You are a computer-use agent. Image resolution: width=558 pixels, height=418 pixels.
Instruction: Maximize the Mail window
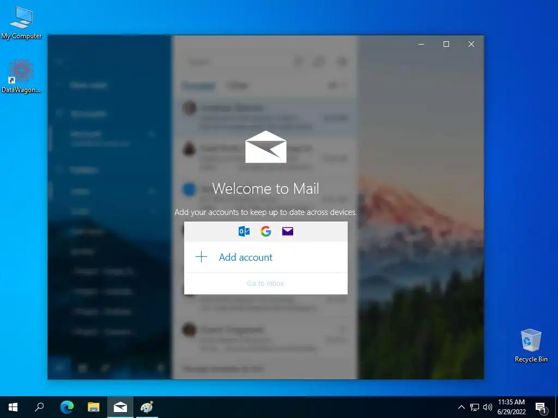(446, 44)
